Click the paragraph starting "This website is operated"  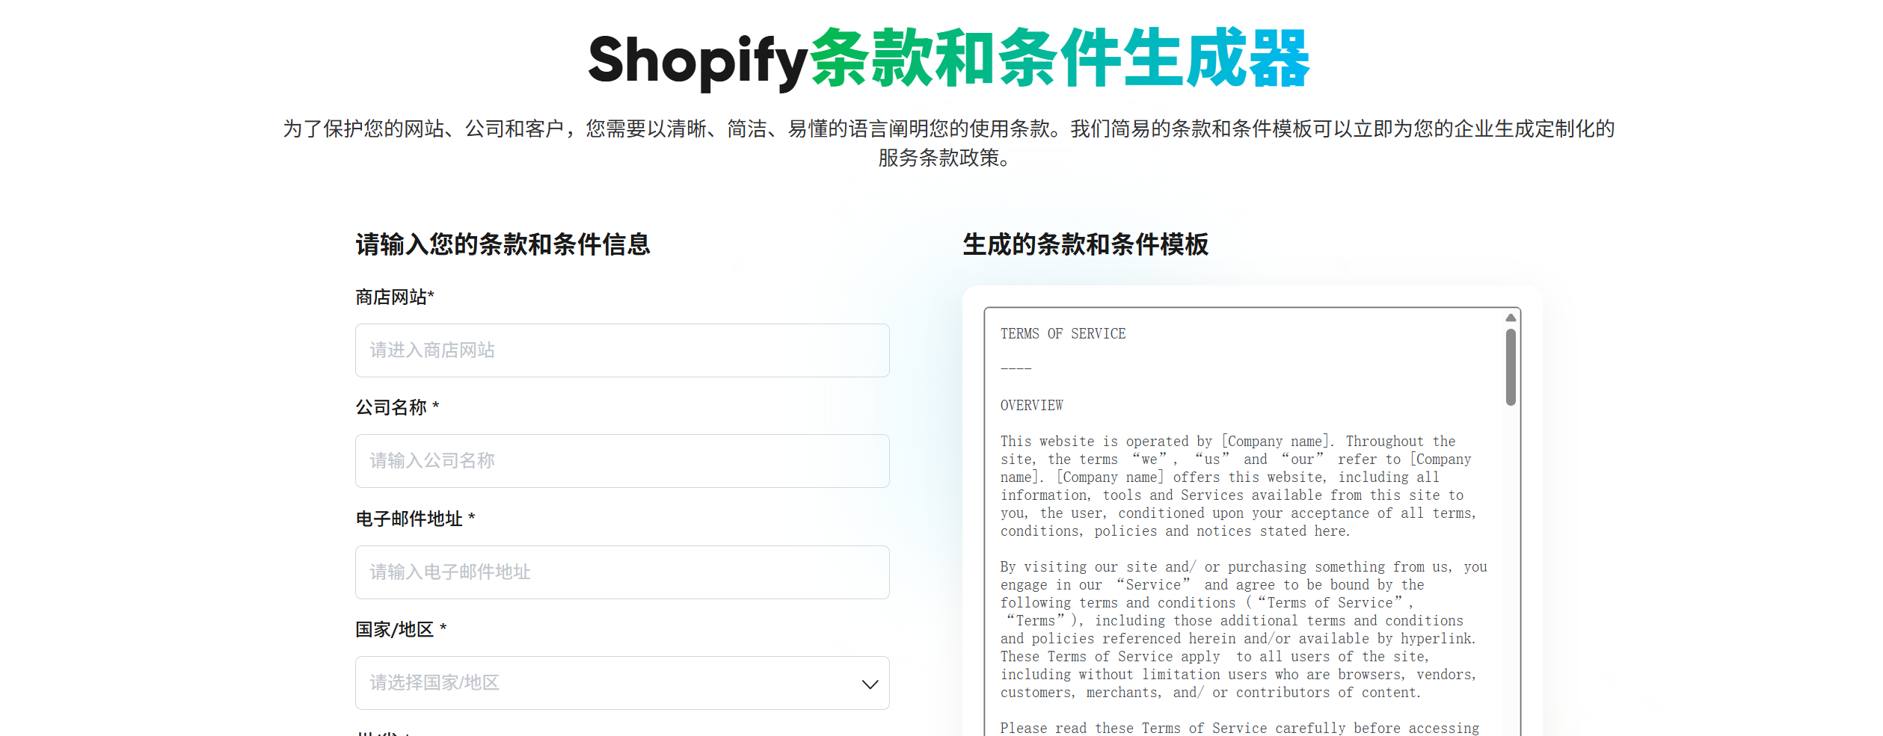(x=1238, y=486)
